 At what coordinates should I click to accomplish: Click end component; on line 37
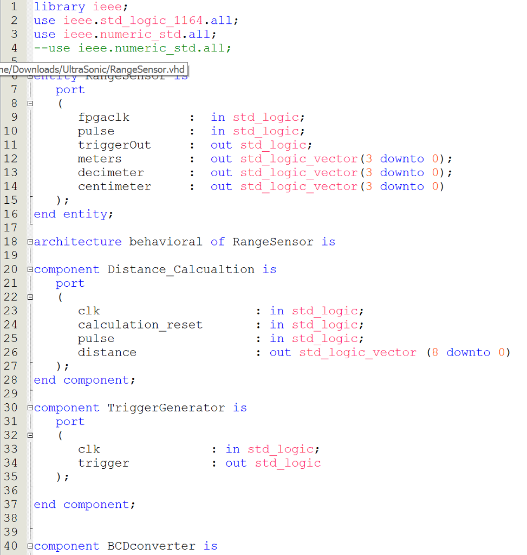[x=84, y=504]
